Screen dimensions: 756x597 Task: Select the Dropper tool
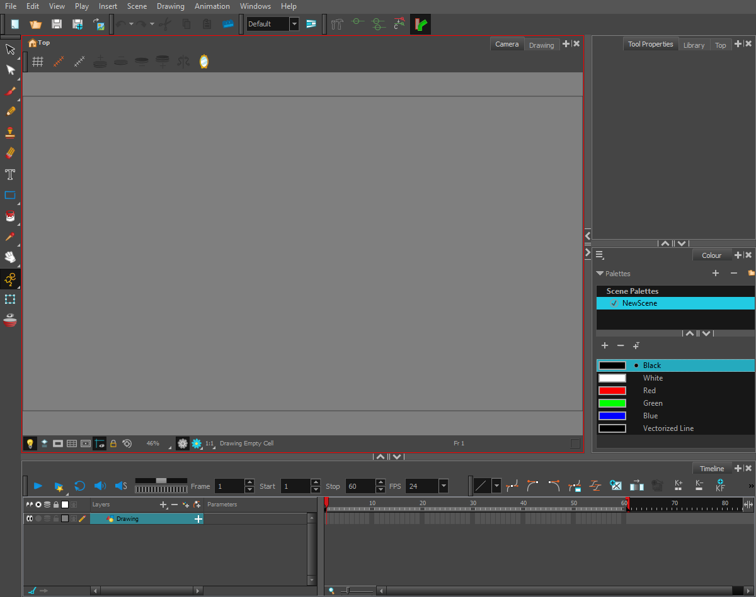[x=10, y=237]
